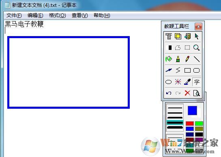
Task: Choose the magnifier zoom tool
Action: pos(196,47)
